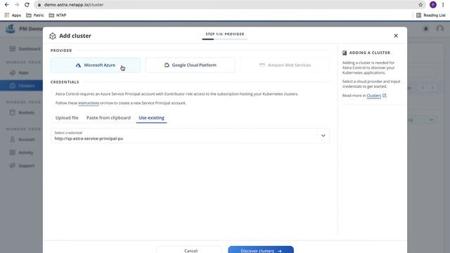Screen dimensions: 450x253
Task: Switch to Upload file tab
Action: pos(67,117)
